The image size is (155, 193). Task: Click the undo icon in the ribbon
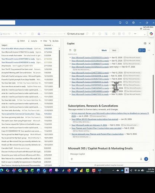click(x=129, y=34)
